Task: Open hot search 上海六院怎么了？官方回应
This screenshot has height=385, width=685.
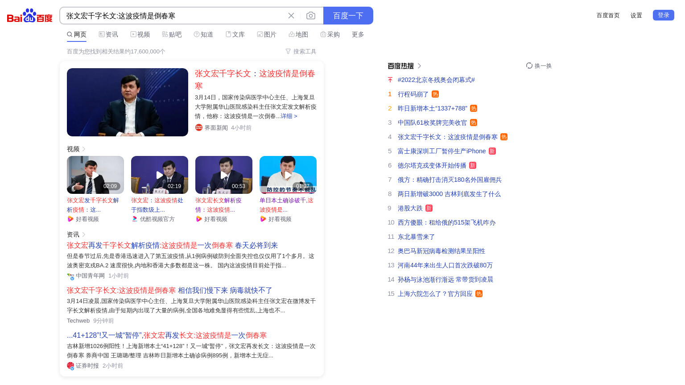Action: tap(435, 294)
